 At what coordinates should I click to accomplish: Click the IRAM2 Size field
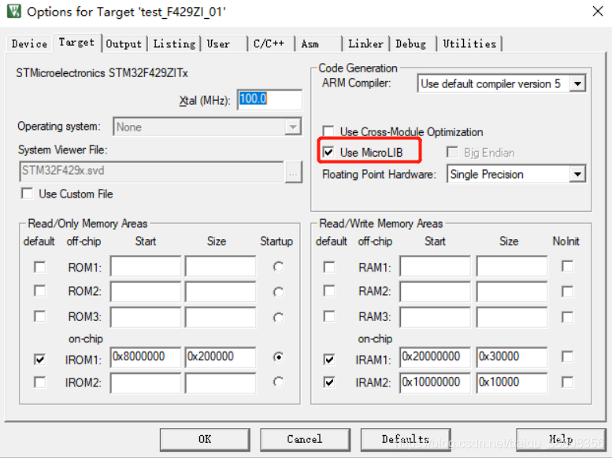click(x=512, y=382)
